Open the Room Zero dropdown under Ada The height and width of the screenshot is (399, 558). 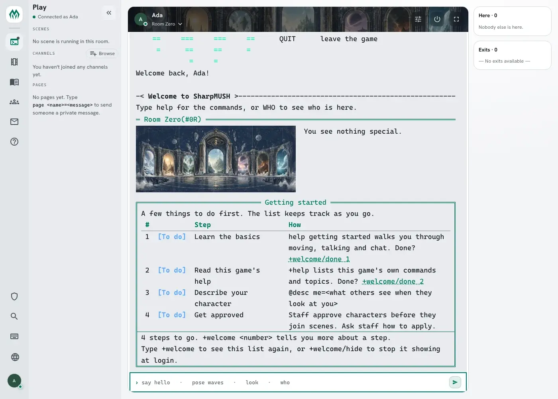(167, 24)
